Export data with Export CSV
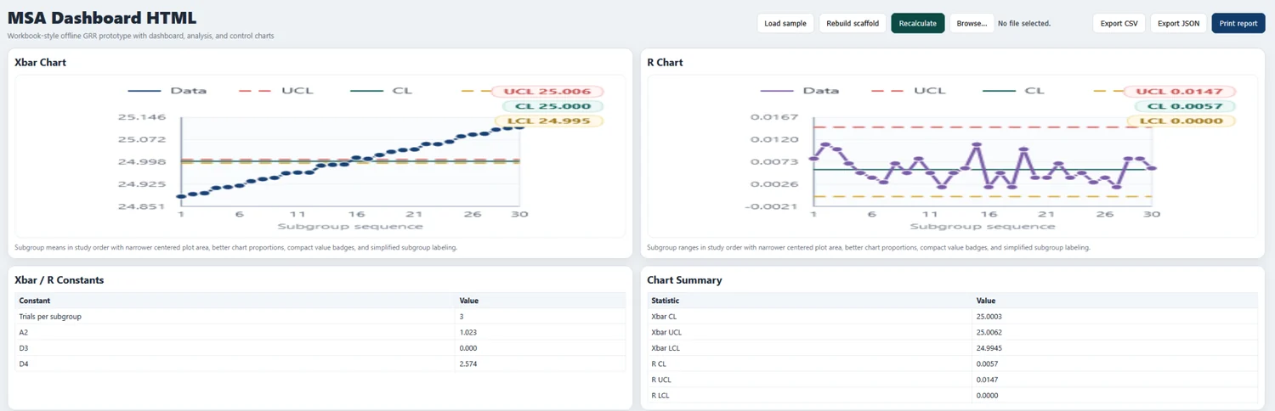This screenshot has height=411, width=1275. click(1119, 23)
